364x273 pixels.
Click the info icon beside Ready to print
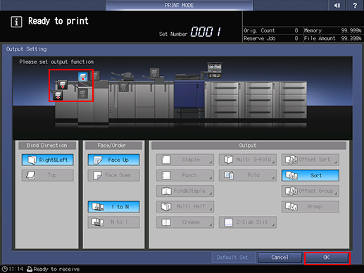16,22
